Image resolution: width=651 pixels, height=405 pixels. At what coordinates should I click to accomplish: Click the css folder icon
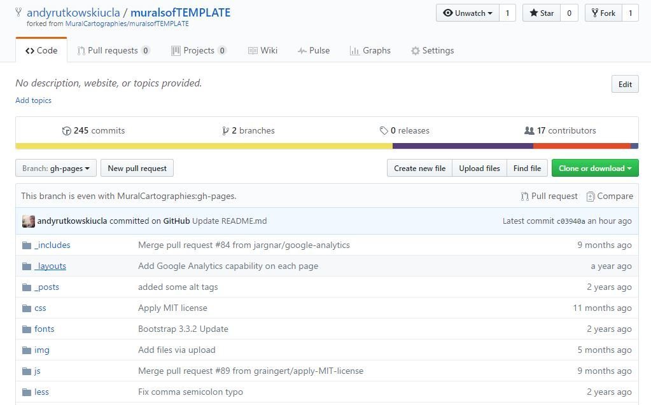[27, 308]
